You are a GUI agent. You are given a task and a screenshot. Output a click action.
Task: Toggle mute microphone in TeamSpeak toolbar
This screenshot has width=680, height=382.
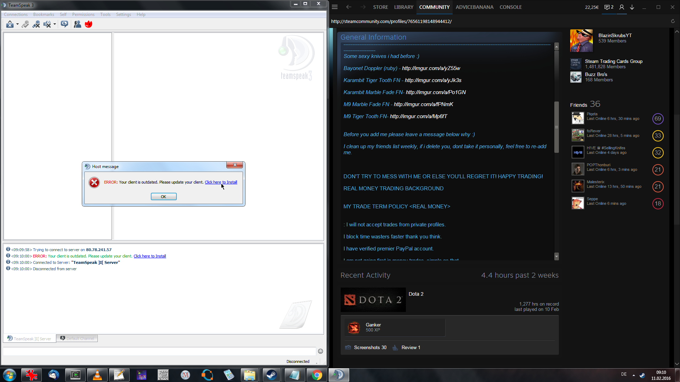tap(36, 24)
